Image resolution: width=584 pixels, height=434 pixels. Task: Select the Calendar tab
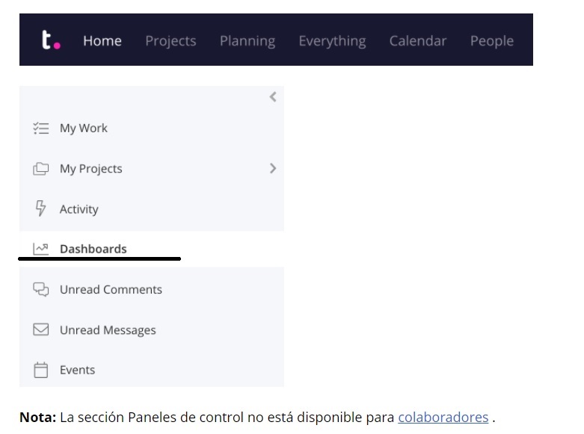[418, 41]
